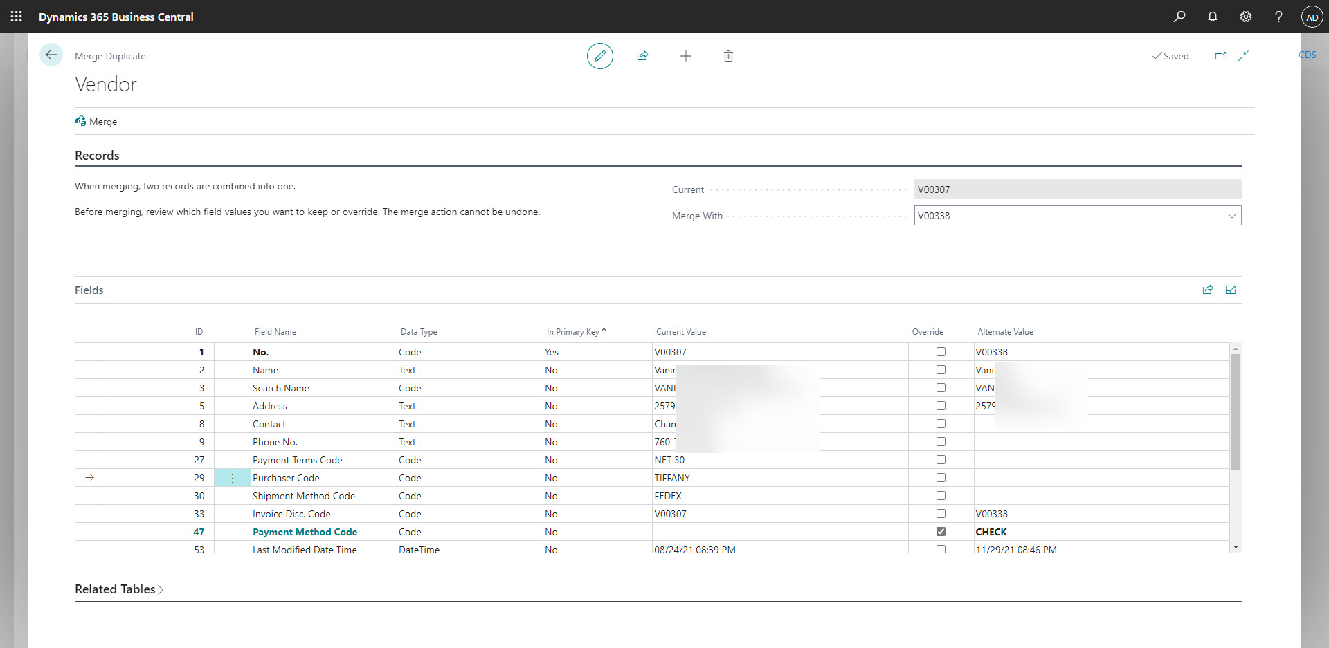Viewport: 1329px width, 648px height.
Task: Tick Override checkbox for Phone No. row
Action: [x=941, y=442]
